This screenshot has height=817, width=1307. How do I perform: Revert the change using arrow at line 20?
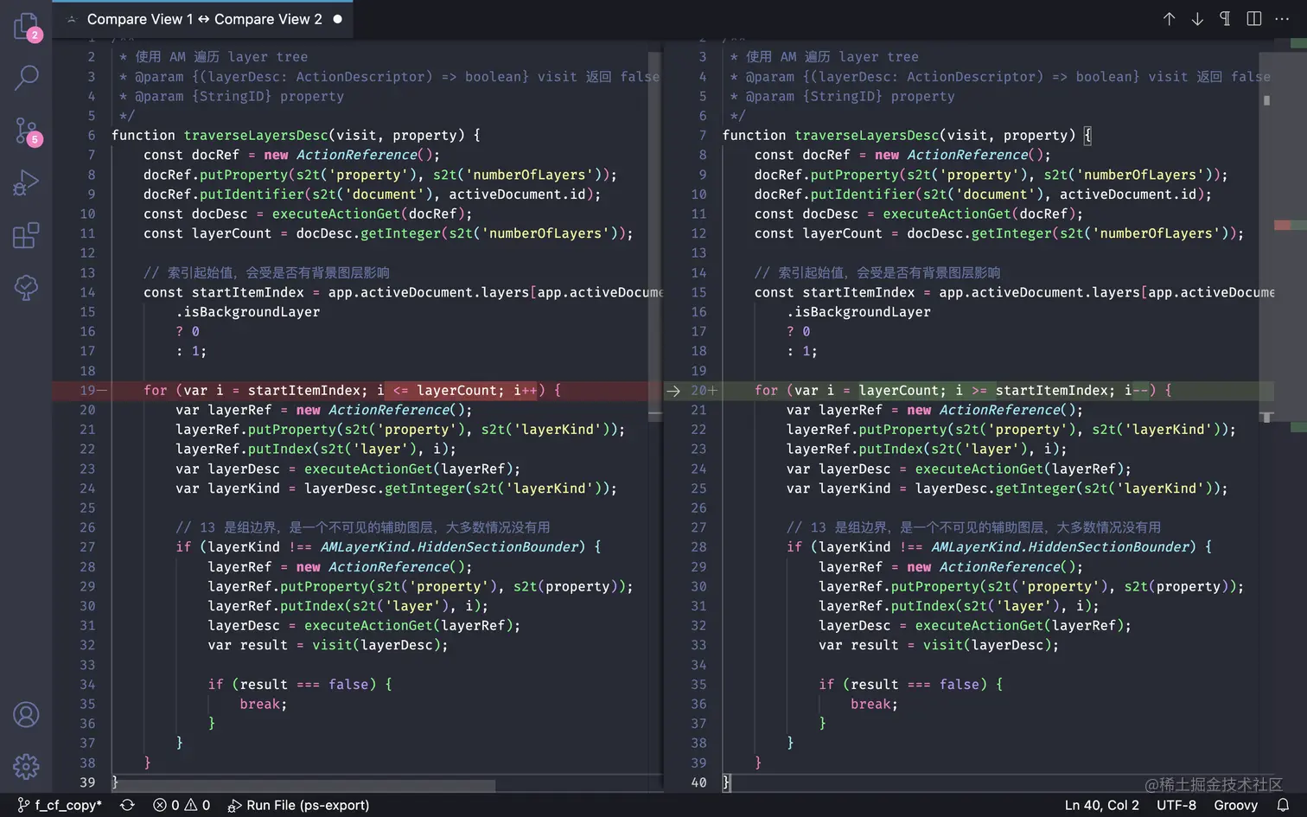click(x=673, y=391)
